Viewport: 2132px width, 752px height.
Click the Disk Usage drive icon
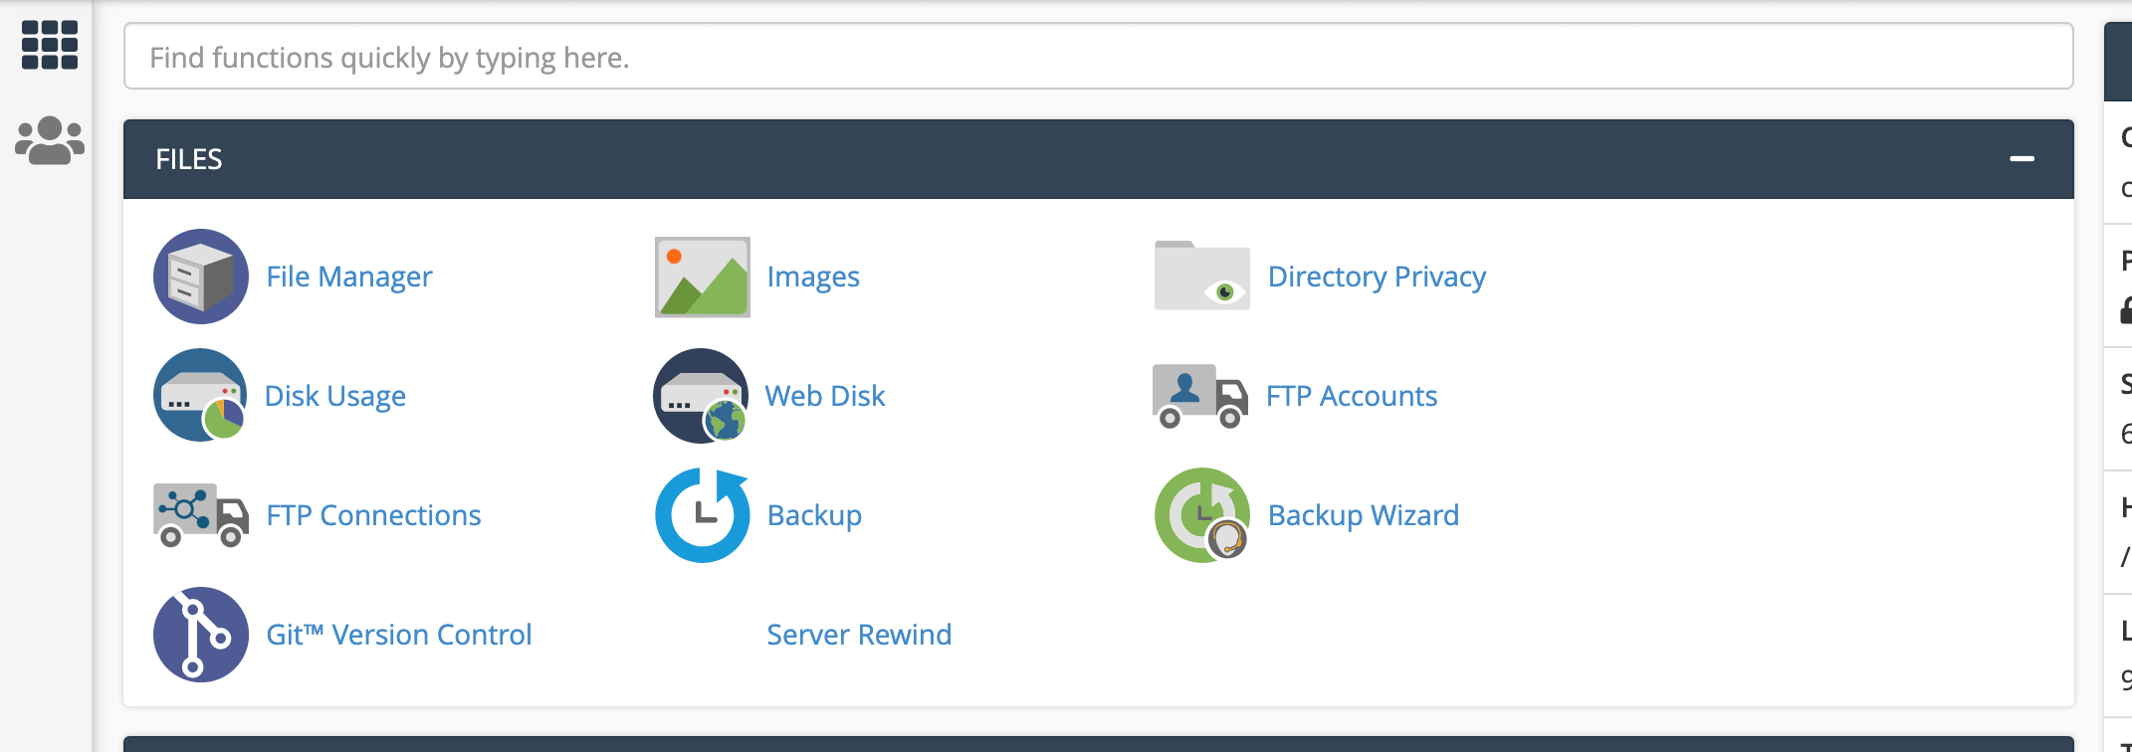point(200,396)
